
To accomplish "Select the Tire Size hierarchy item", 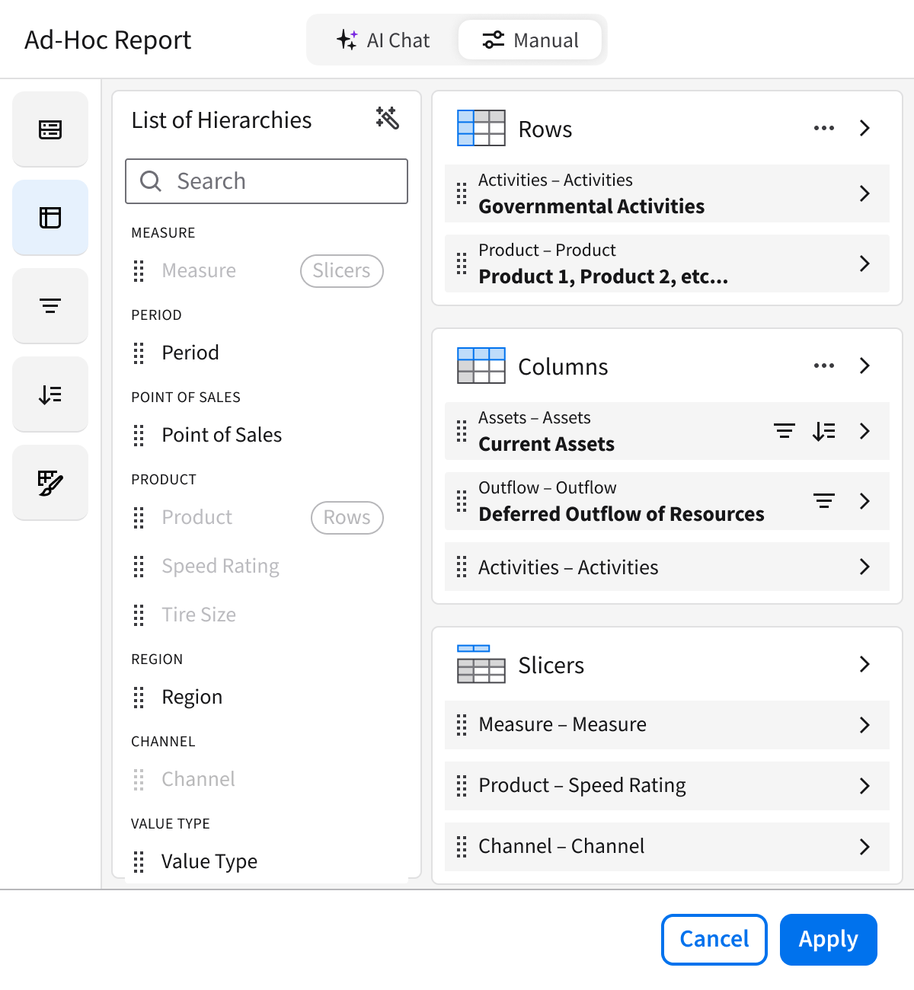I will coord(199,615).
